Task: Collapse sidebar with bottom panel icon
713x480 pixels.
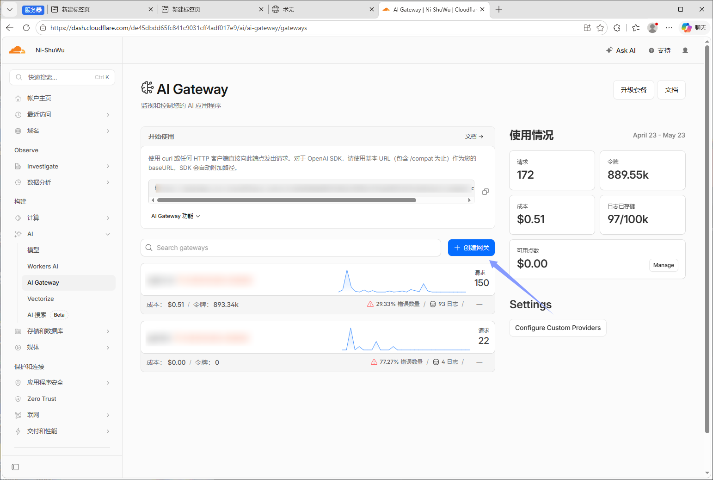Action: [x=15, y=467]
